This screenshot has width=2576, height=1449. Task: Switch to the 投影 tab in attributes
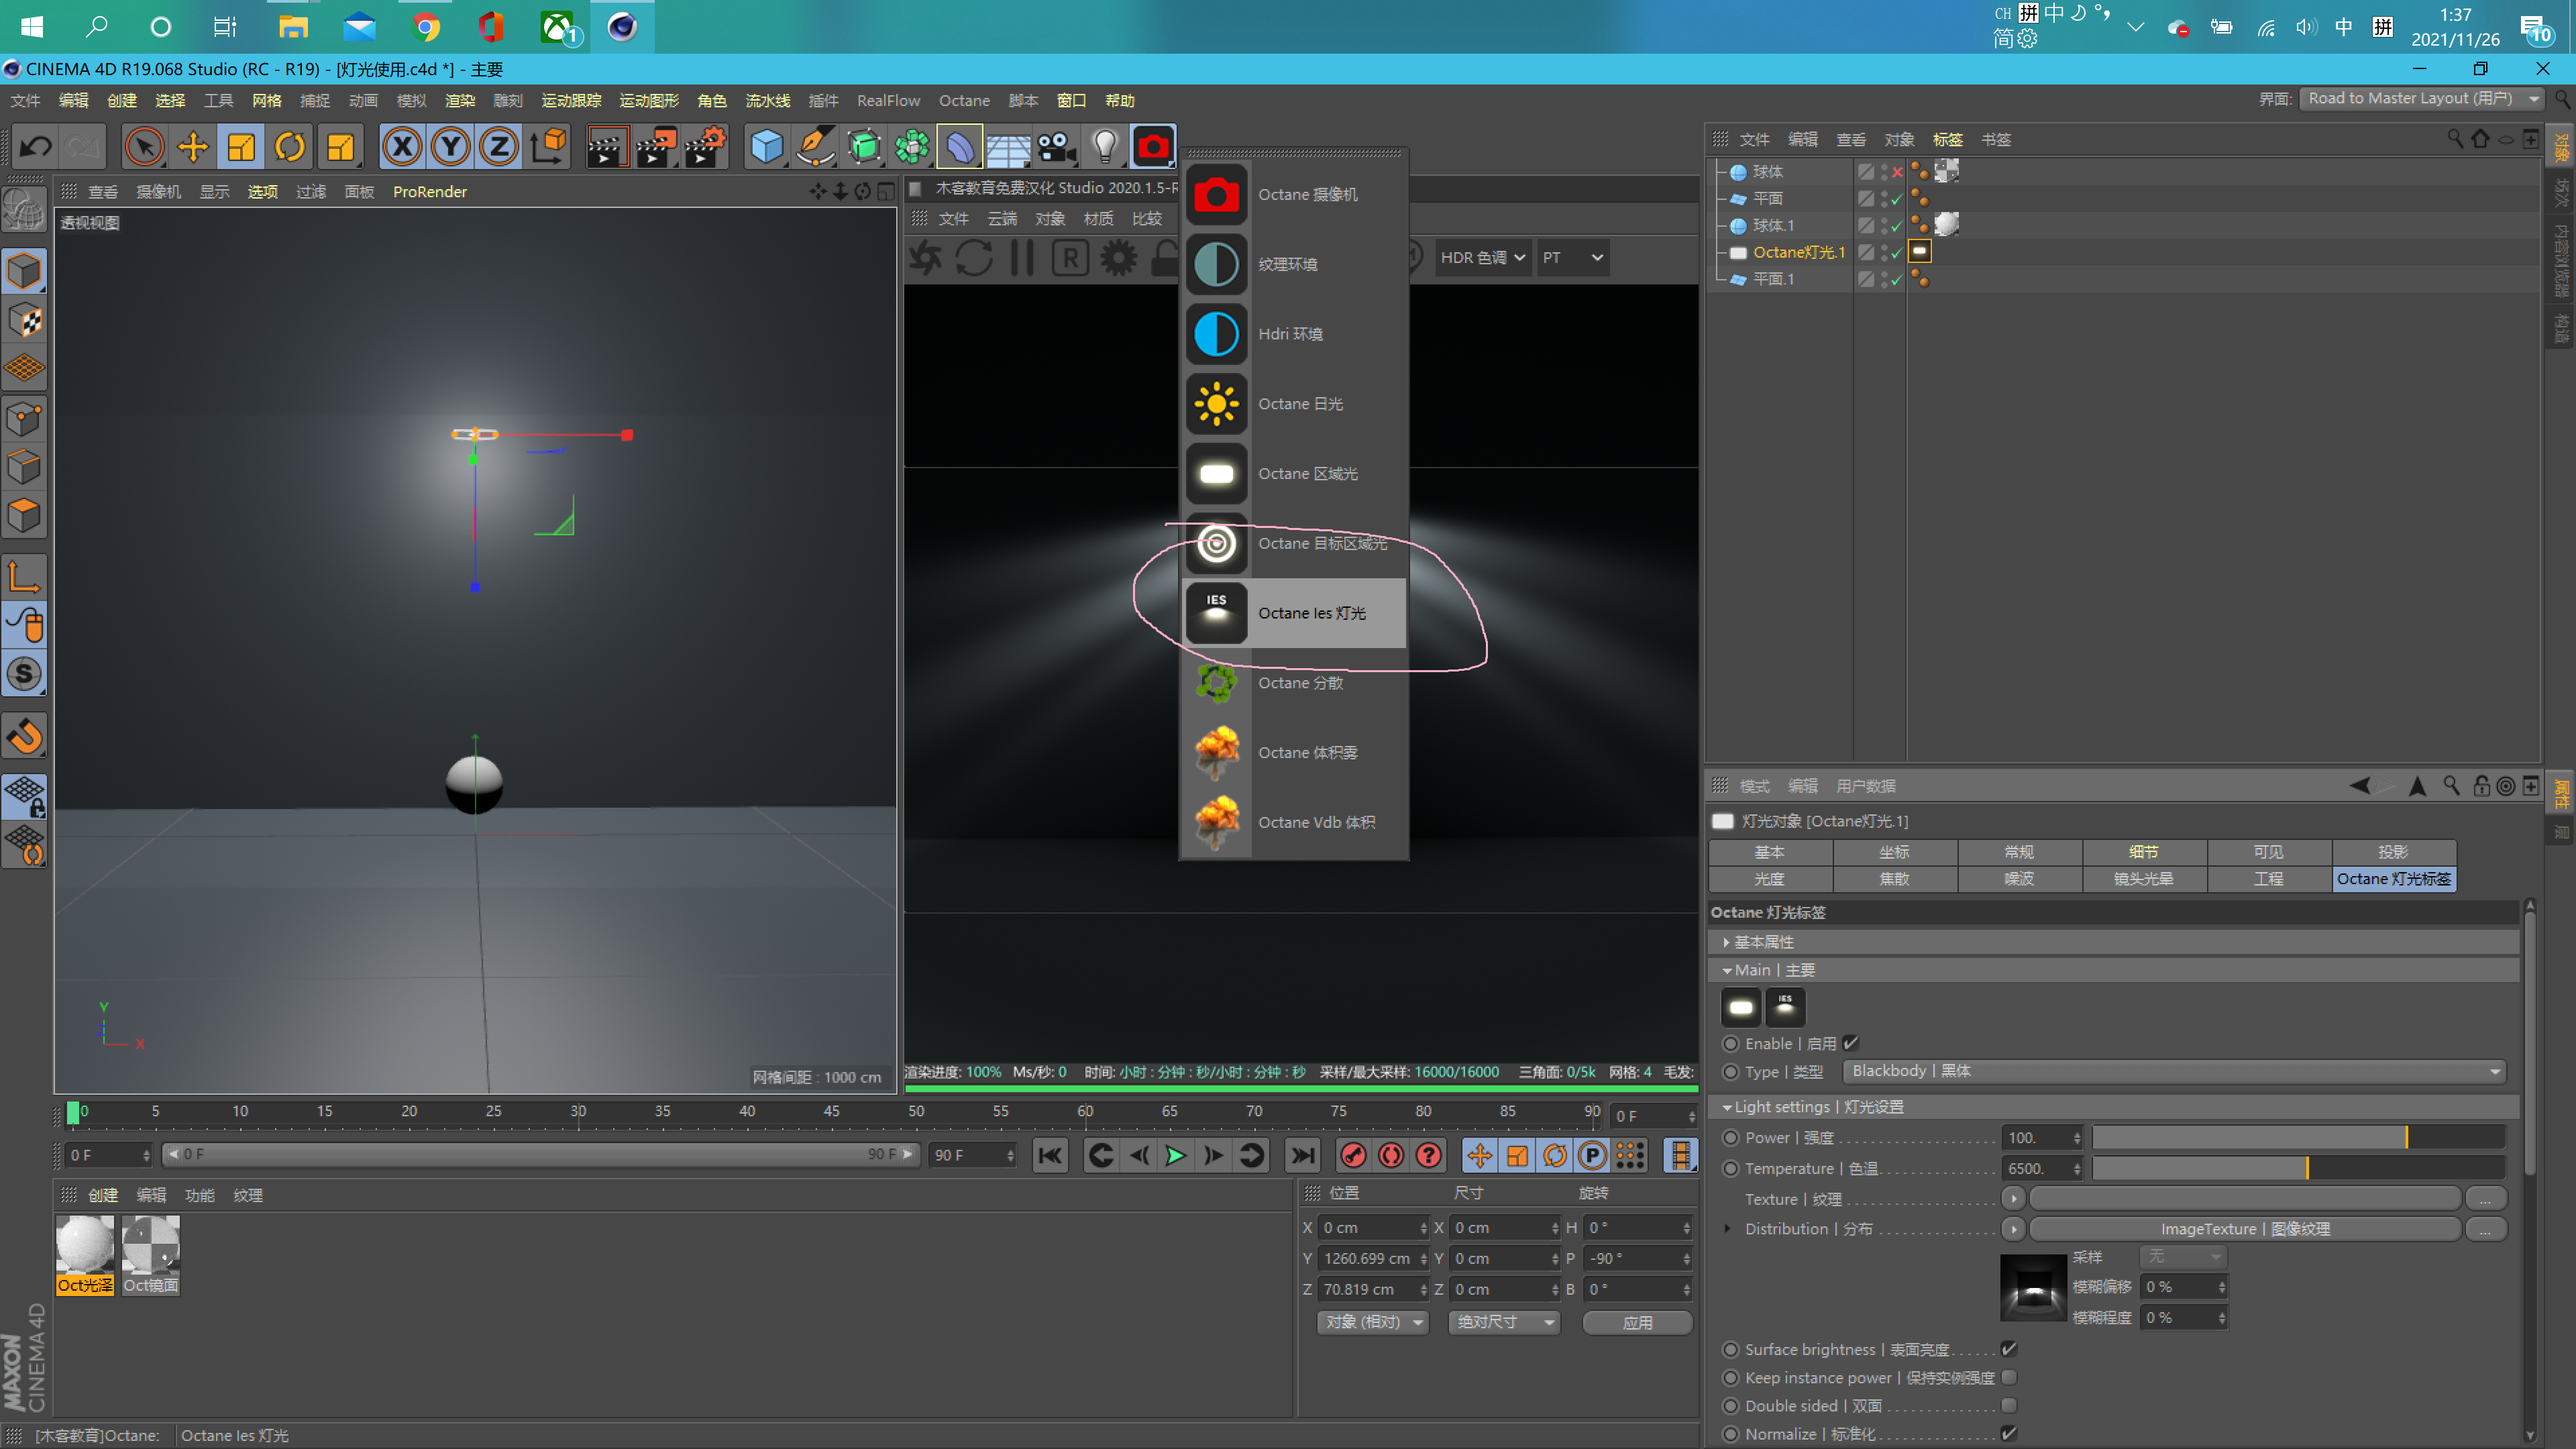coord(2392,852)
